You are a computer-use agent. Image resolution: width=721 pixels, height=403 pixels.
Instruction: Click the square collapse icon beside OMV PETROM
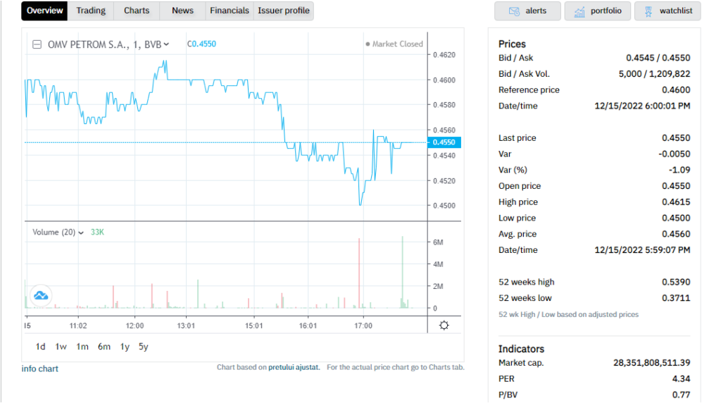pos(37,44)
